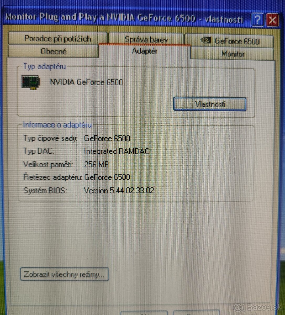This screenshot has width=285, height=315.
Task: Click the Version 5.44.02.33.02 BIOS text
Action: [x=119, y=190]
